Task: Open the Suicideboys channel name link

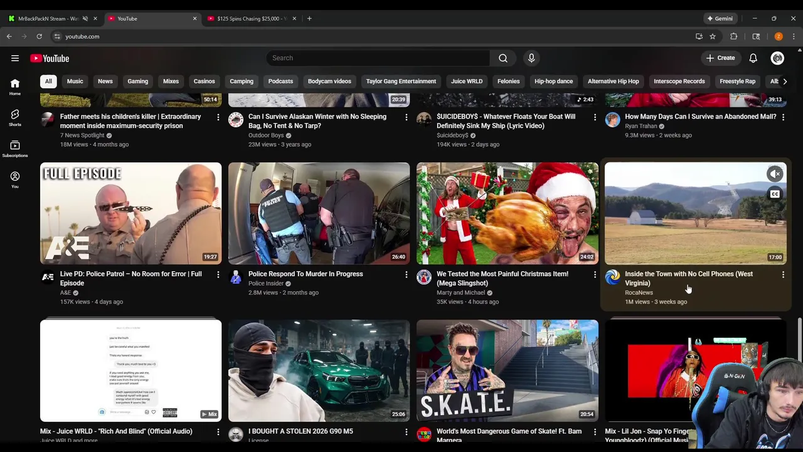Action: [x=452, y=135]
